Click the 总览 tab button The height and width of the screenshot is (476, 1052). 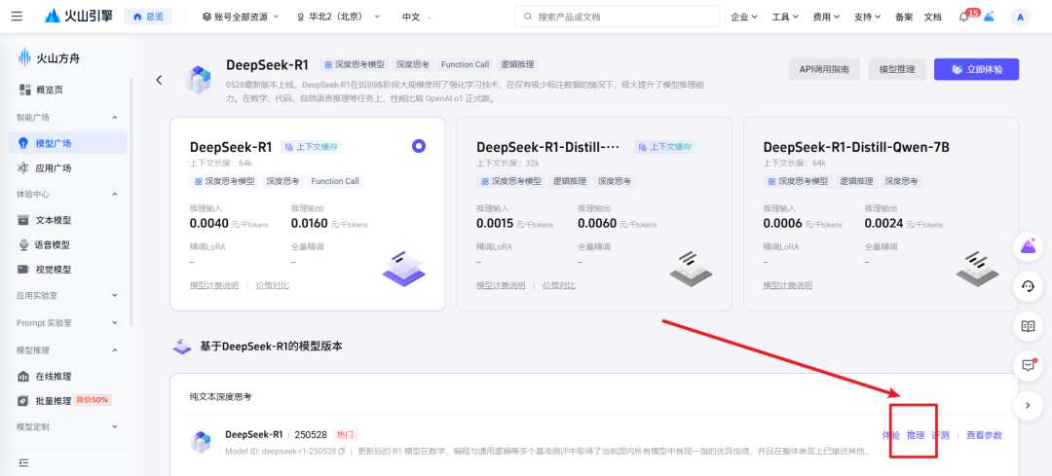coord(148,17)
